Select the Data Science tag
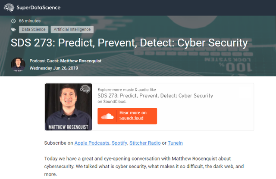The width and height of the screenshot is (276, 179). point(34,30)
